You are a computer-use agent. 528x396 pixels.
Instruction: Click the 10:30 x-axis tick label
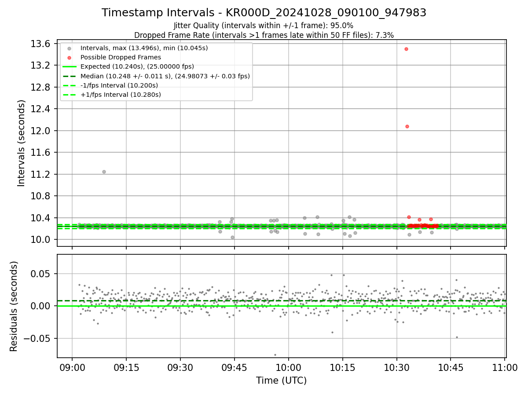click(397, 367)
